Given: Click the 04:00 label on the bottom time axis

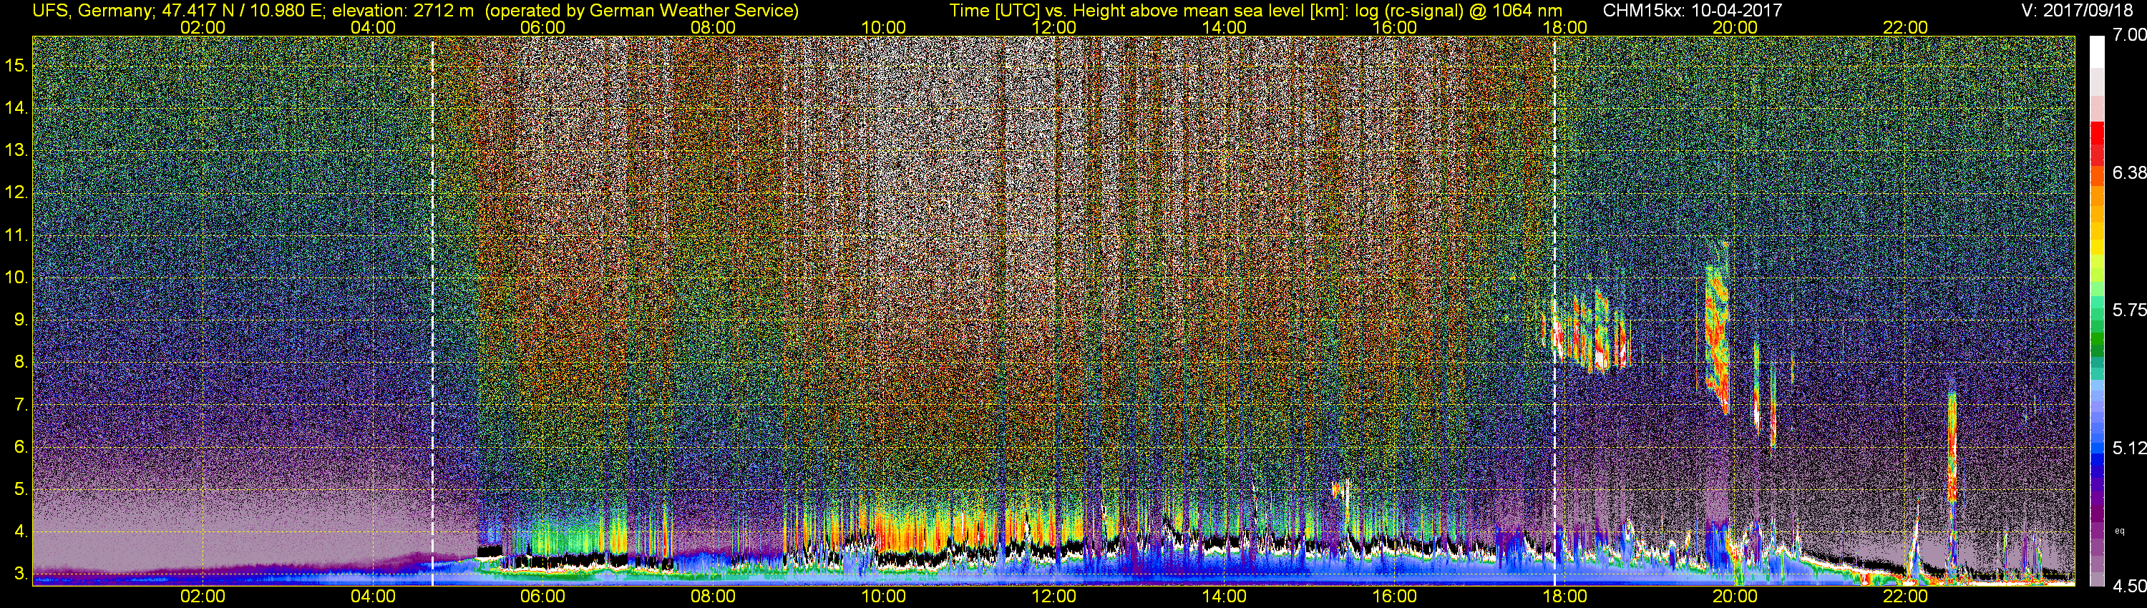Looking at the screenshot, I should click(x=373, y=597).
